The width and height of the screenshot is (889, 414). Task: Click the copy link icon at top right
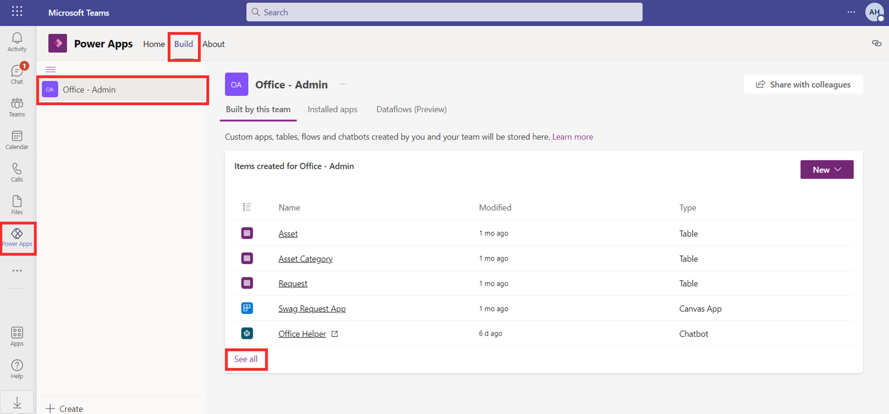(876, 43)
